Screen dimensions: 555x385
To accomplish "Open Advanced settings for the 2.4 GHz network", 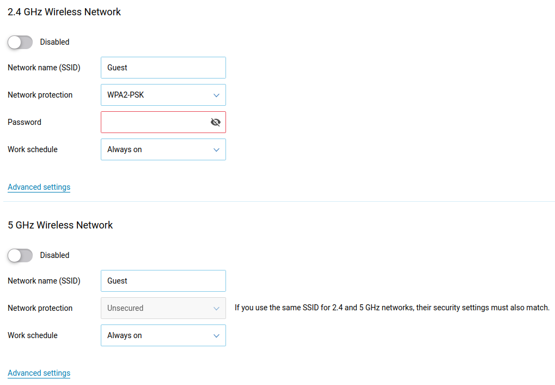I will pyautogui.click(x=39, y=187).
